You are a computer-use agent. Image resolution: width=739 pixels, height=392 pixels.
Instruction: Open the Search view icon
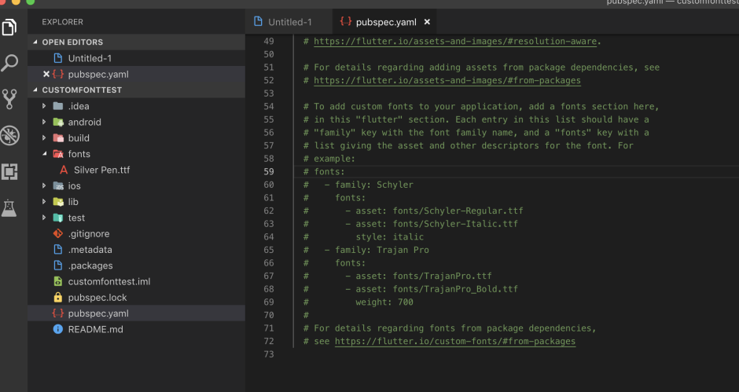[9, 63]
